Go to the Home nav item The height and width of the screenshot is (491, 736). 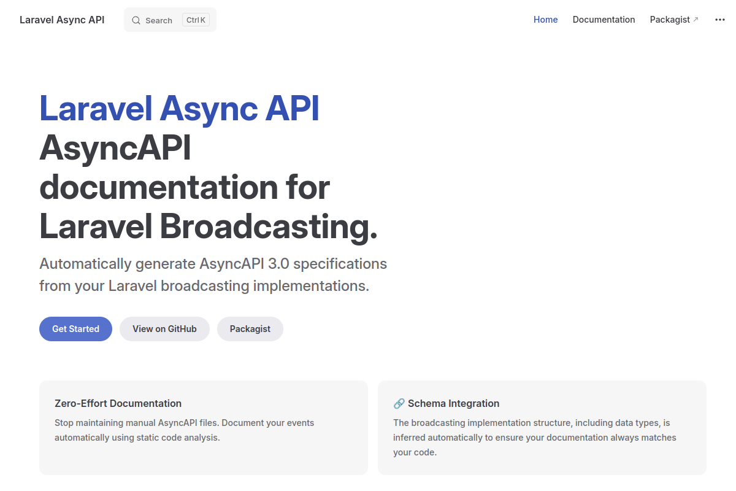[546, 20]
